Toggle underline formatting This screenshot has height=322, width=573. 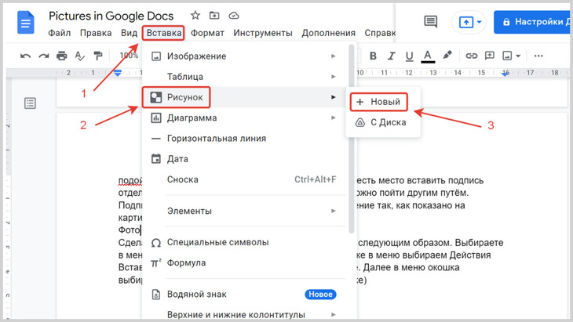point(409,56)
